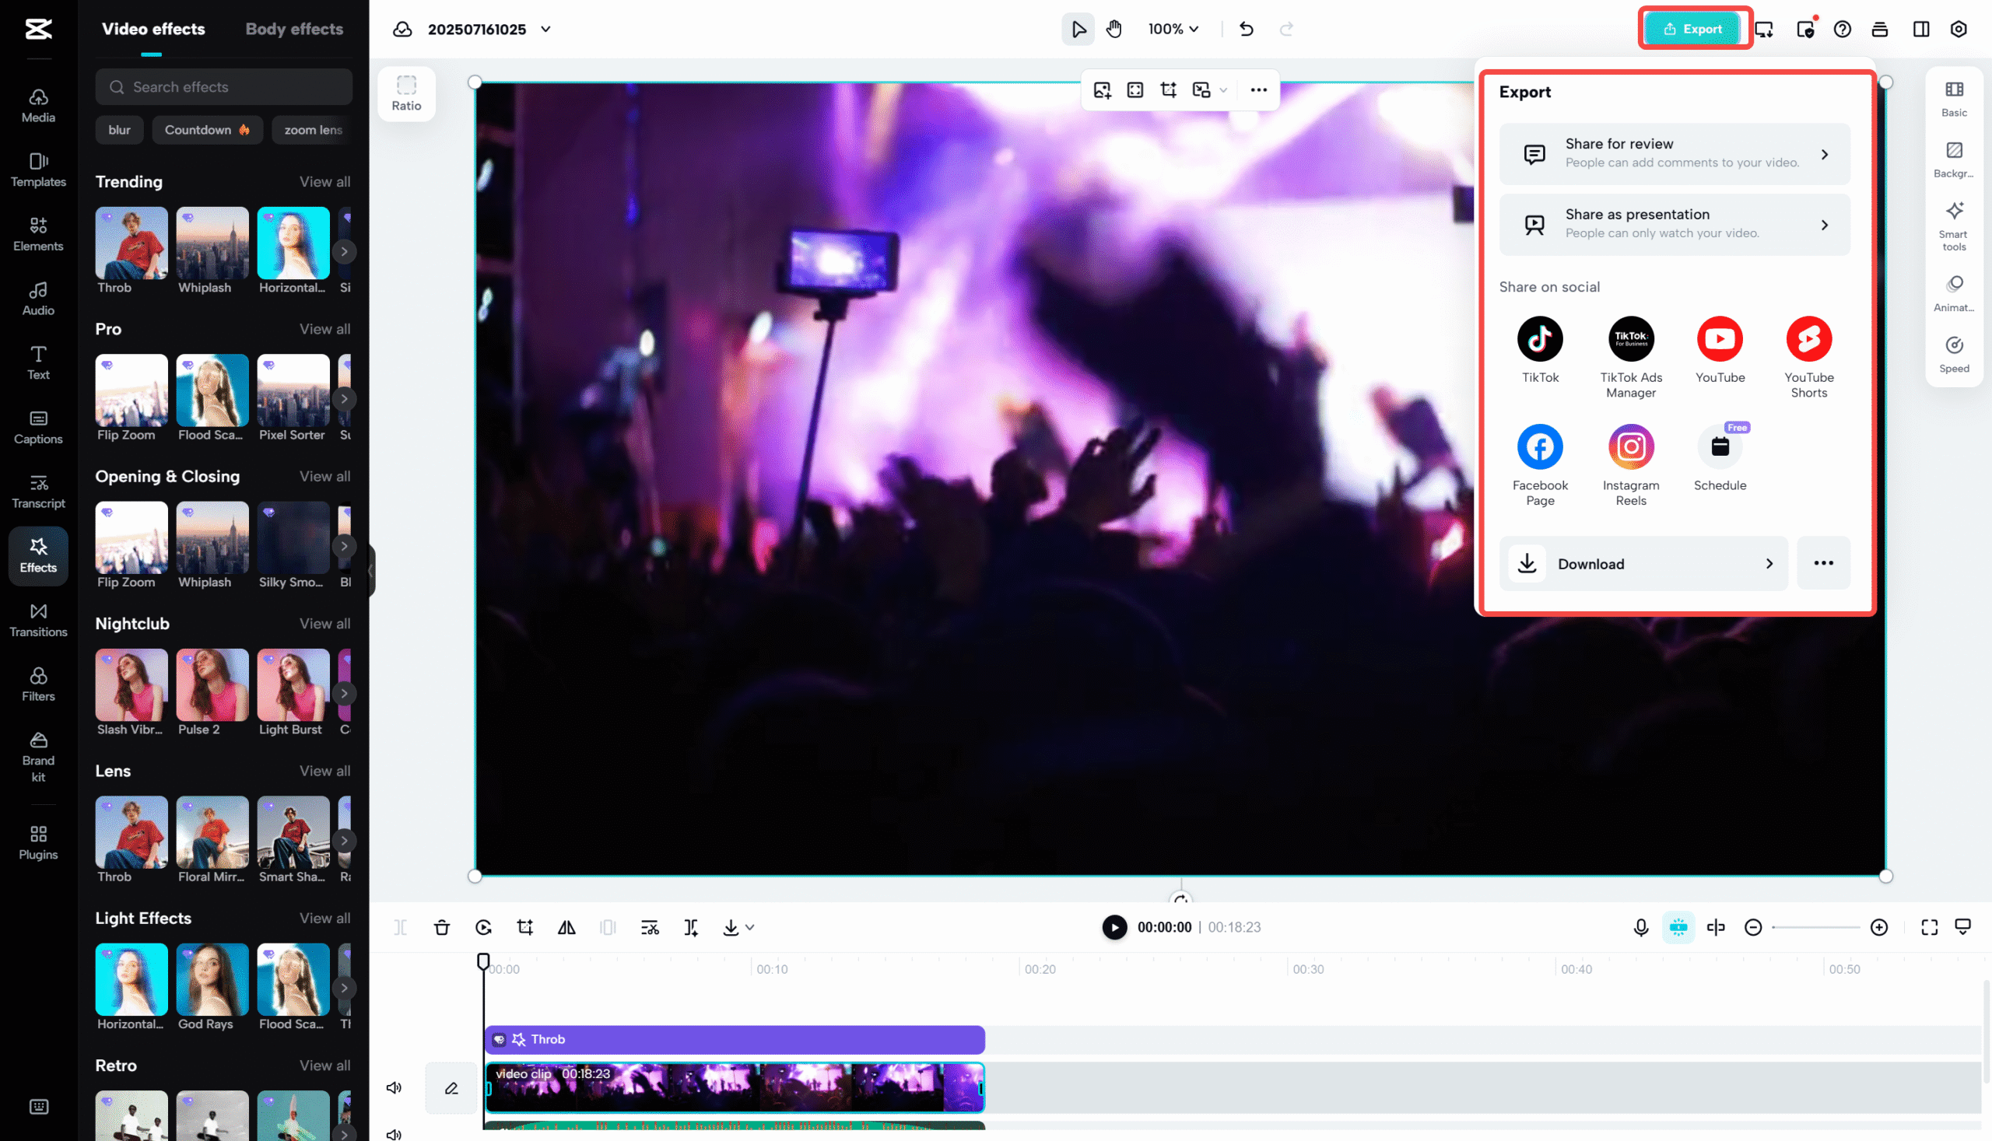The height and width of the screenshot is (1141, 1992).
Task: Open the Background panel
Action: (1954, 159)
